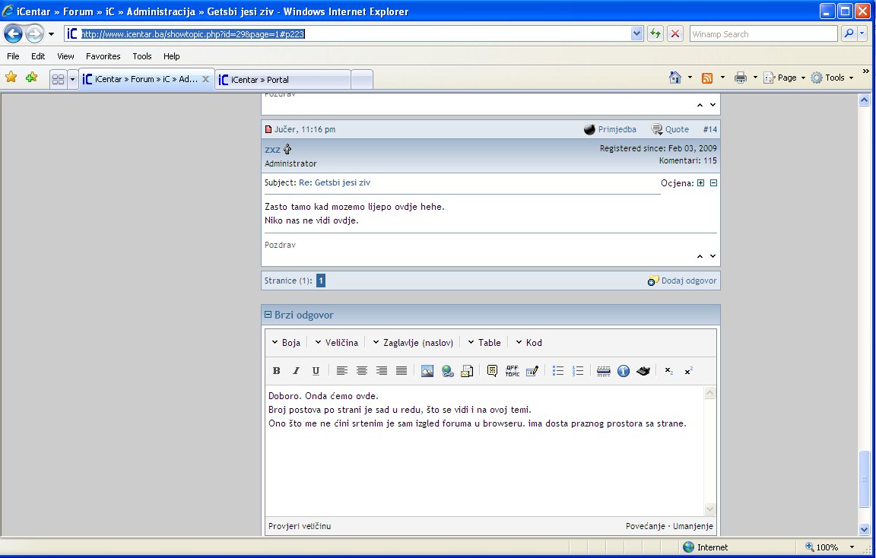
Task: Expand the Veličina size dropdown
Action: 336,343
